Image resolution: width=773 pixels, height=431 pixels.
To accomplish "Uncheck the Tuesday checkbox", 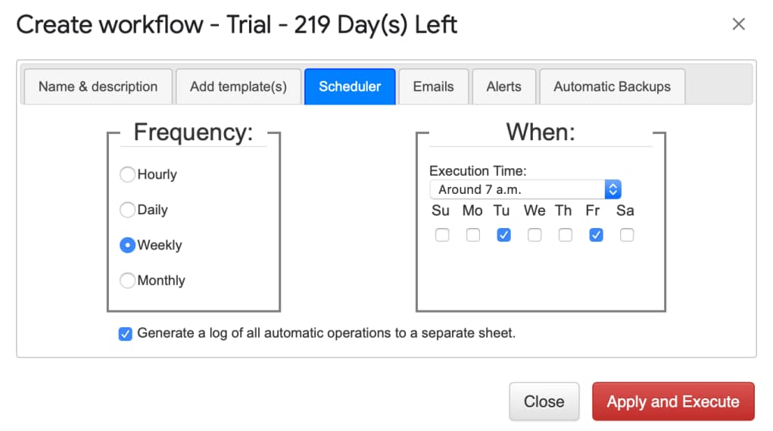I will coord(503,236).
